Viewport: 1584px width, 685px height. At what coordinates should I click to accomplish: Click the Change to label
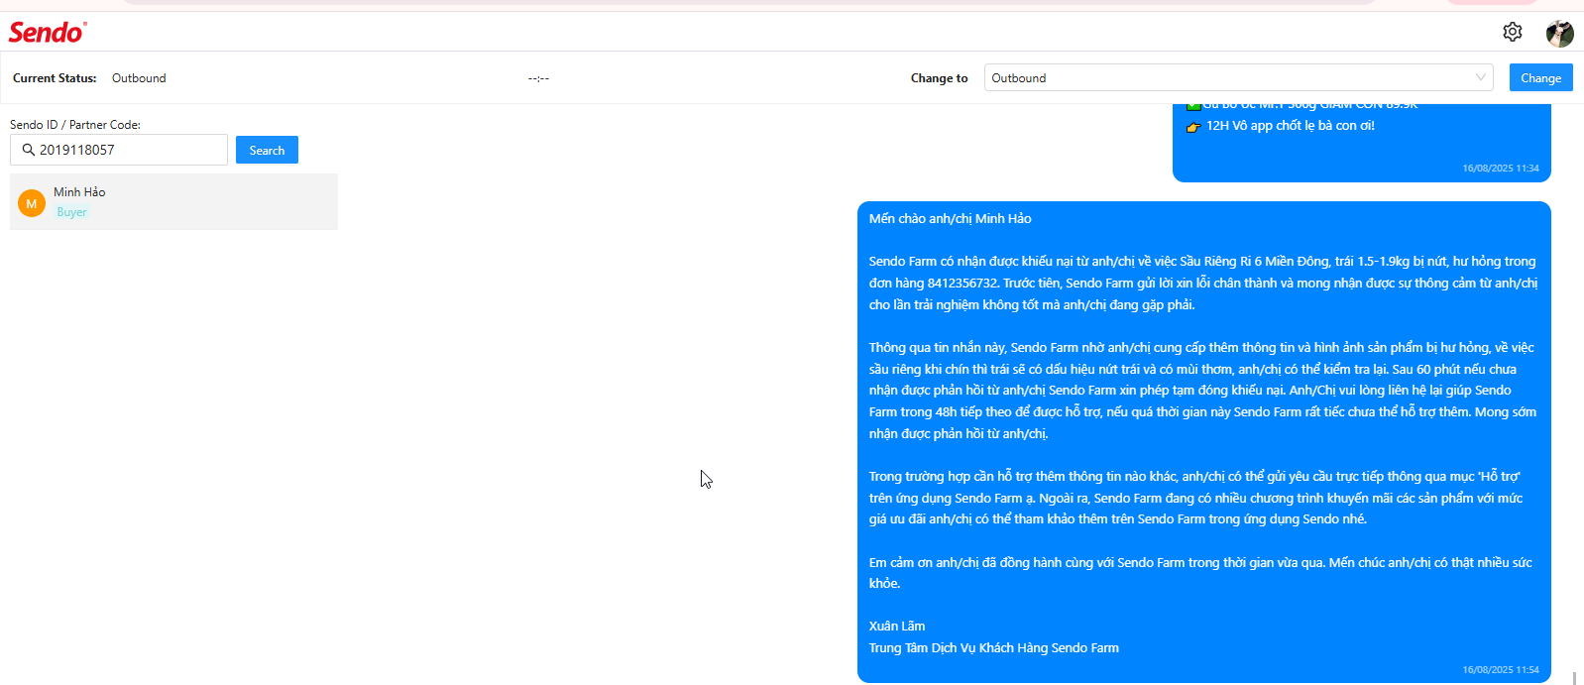(x=939, y=78)
